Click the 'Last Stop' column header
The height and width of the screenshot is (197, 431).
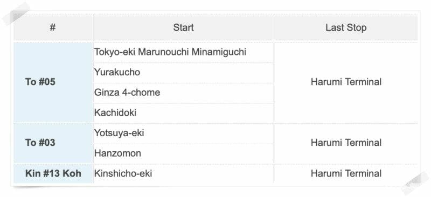[x=346, y=27]
